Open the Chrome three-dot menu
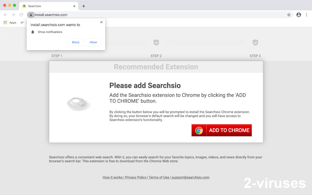The image size is (312, 195). click(x=307, y=15)
